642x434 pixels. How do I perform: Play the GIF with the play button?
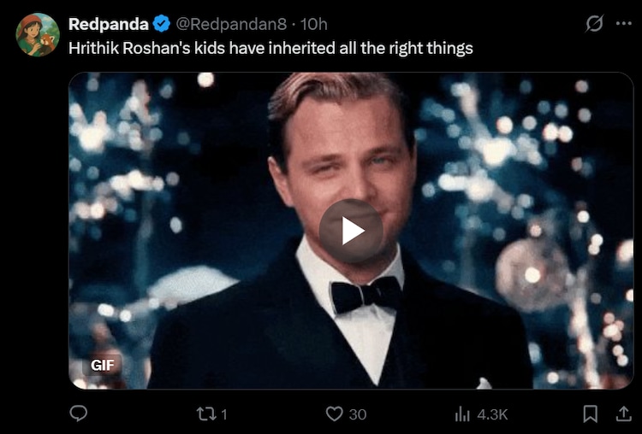(352, 231)
